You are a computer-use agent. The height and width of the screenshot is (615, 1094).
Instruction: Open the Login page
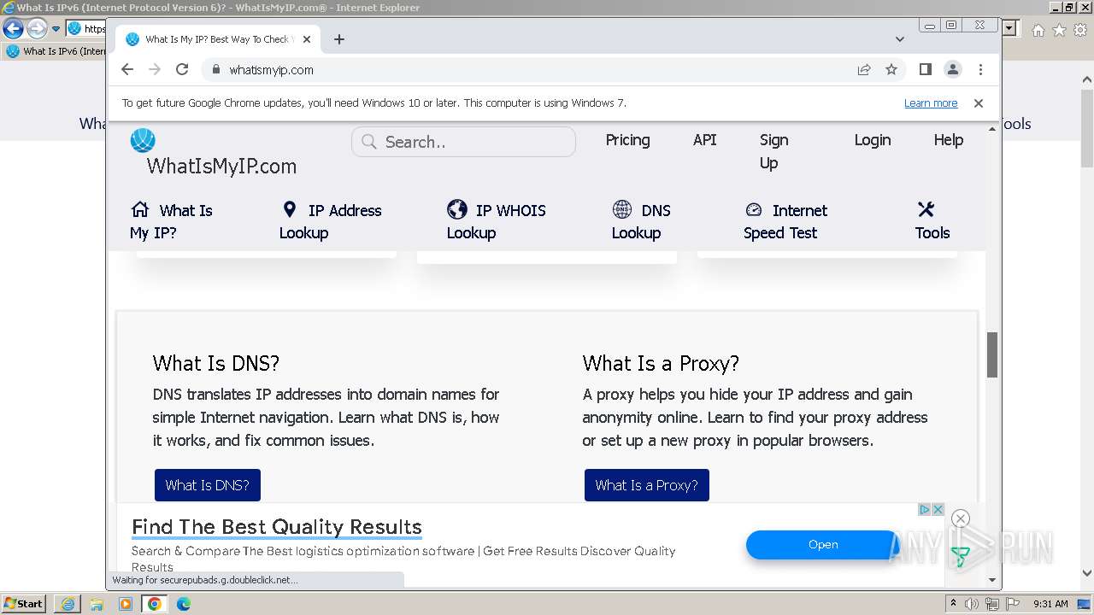point(873,140)
